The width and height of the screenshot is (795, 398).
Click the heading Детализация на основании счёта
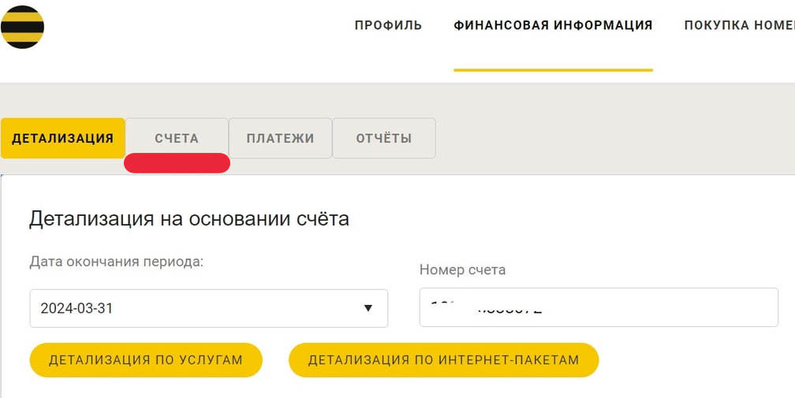point(189,218)
